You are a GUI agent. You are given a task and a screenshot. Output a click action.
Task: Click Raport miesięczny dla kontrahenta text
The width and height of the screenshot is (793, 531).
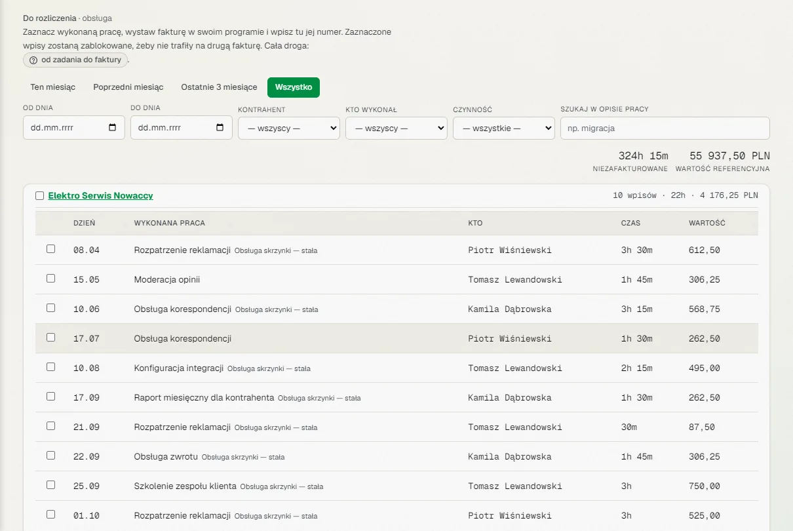pos(204,398)
